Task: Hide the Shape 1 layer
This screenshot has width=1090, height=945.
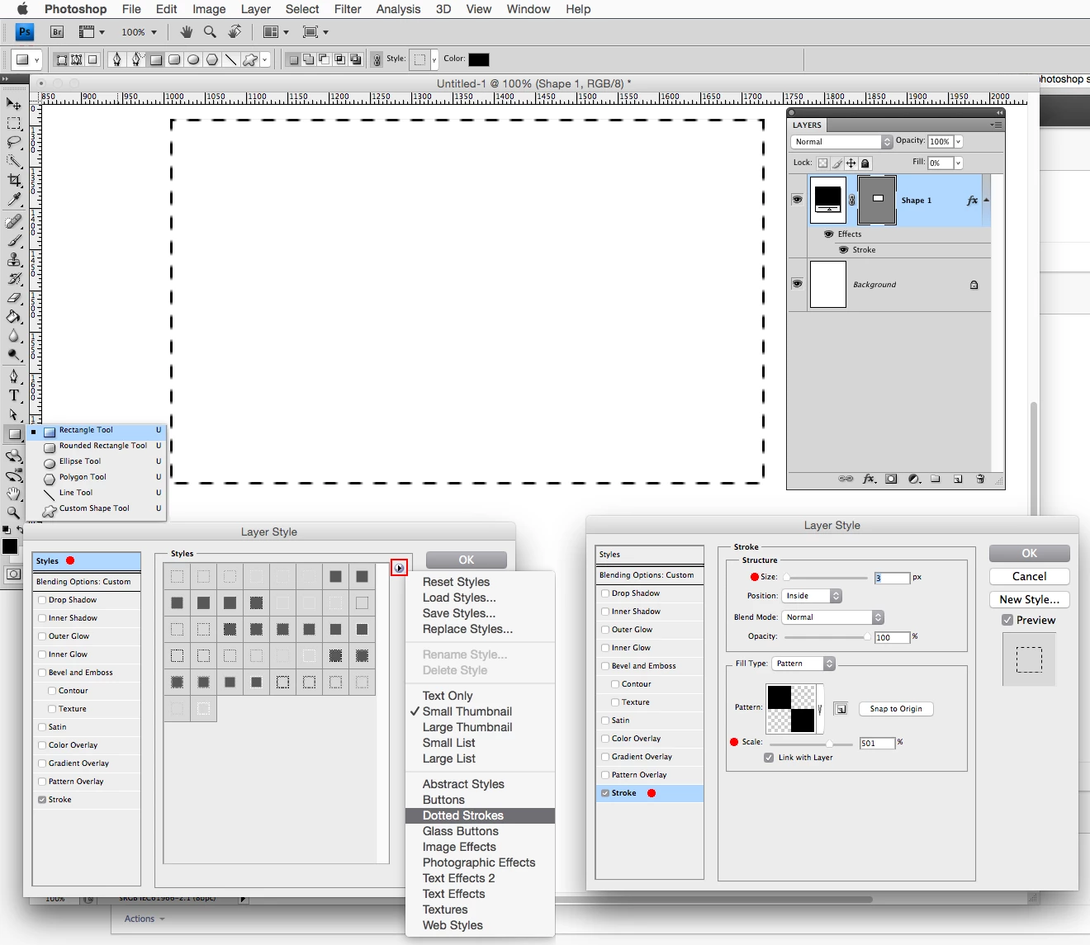Action: tap(797, 200)
